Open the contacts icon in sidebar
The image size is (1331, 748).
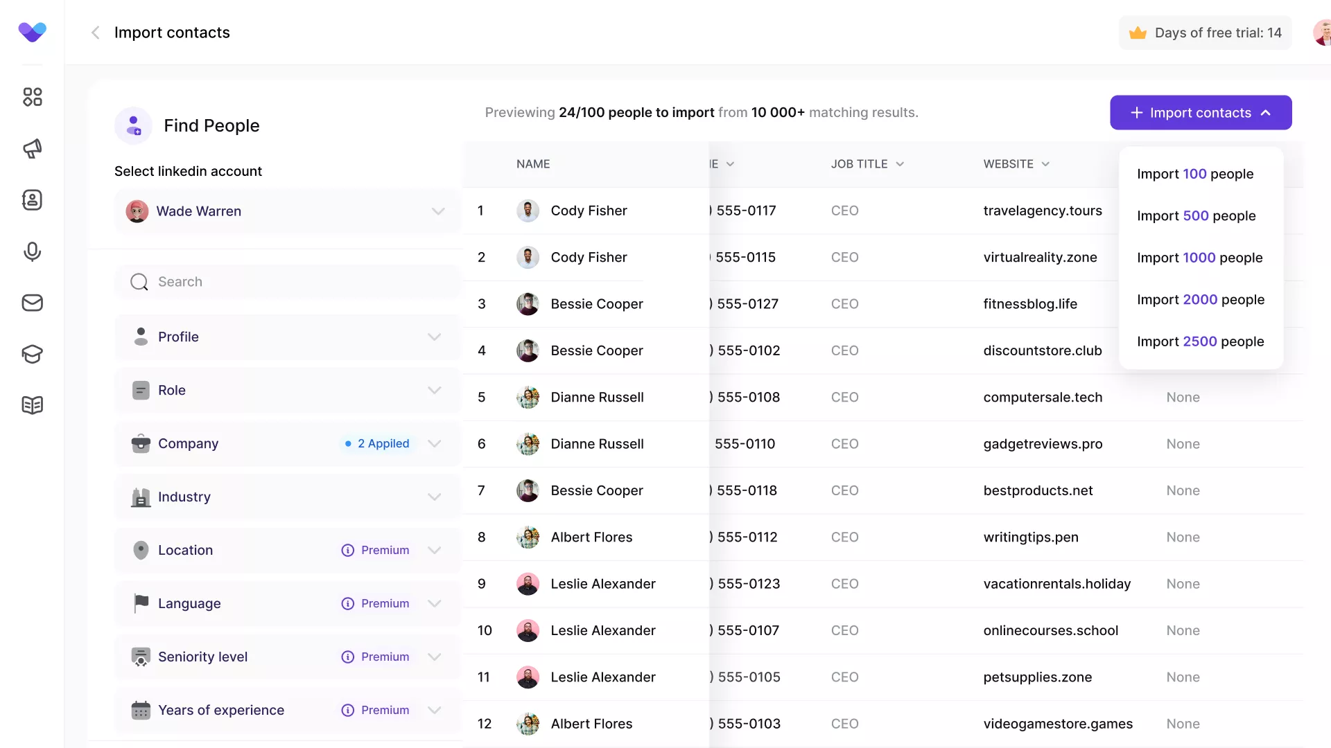click(x=32, y=200)
